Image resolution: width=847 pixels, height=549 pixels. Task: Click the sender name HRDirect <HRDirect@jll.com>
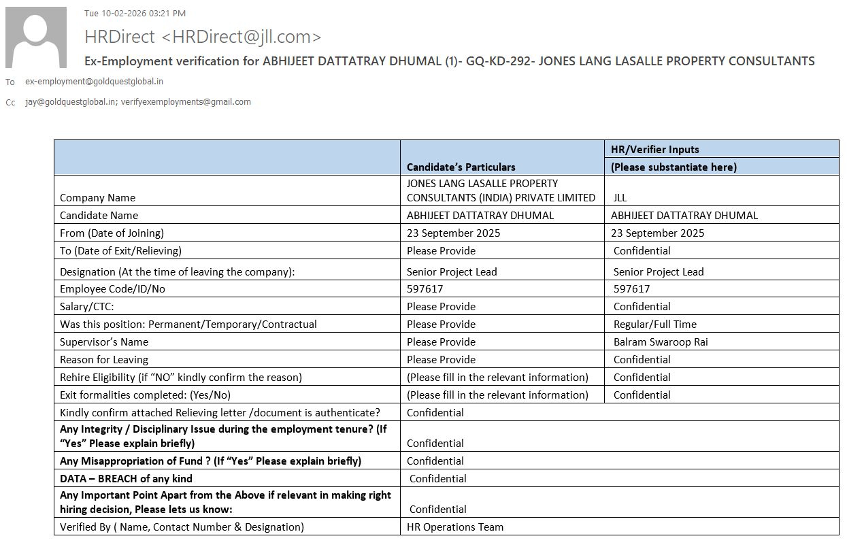tap(203, 37)
